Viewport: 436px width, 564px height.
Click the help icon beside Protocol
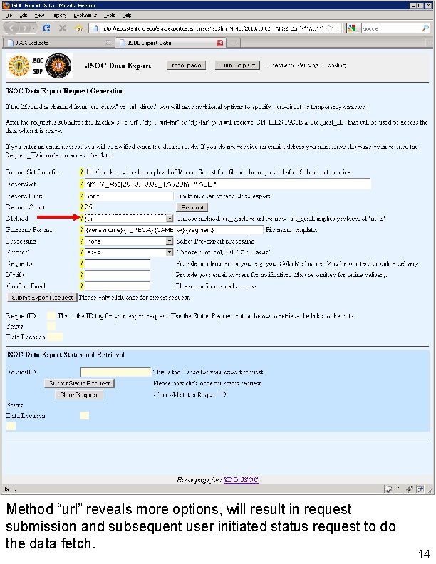pyautogui.click(x=81, y=252)
